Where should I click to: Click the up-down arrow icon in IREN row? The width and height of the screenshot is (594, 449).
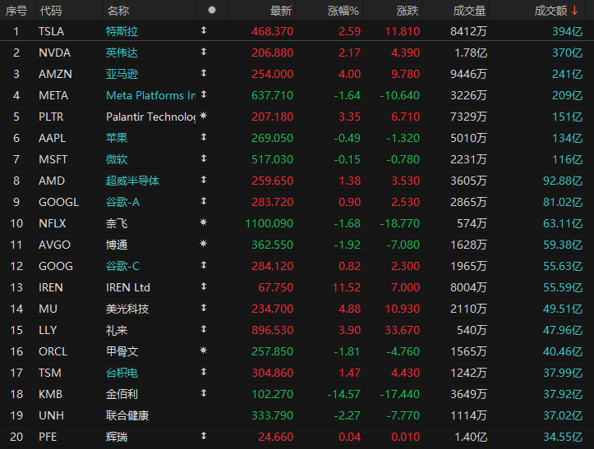[204, 286]
